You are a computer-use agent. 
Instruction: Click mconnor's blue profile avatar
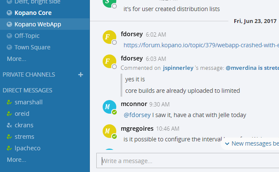109,107
